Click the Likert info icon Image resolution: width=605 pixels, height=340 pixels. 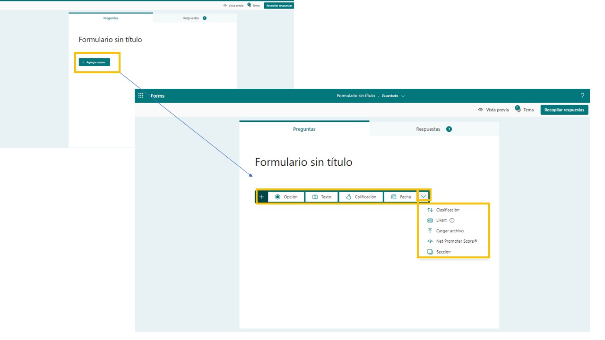pyautogui.click(x=452, y=220)
